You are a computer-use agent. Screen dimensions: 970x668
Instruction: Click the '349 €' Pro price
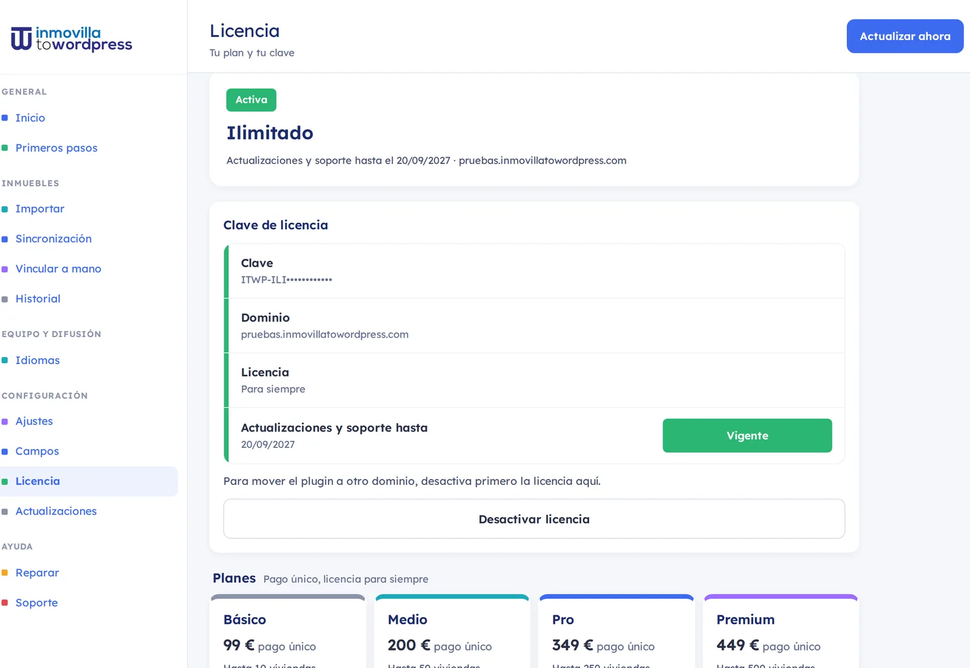[573, 645]
